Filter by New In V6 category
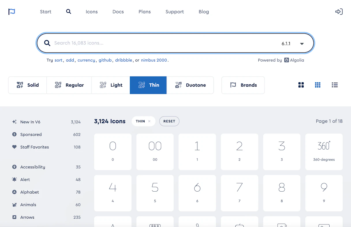Screen dimensions: 351x227 (46, 122)
